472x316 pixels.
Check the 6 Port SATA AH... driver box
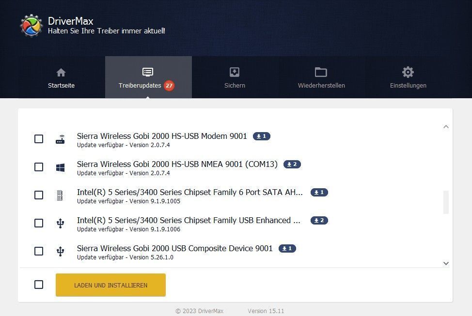pyautogui.click(x=39, y=195)
